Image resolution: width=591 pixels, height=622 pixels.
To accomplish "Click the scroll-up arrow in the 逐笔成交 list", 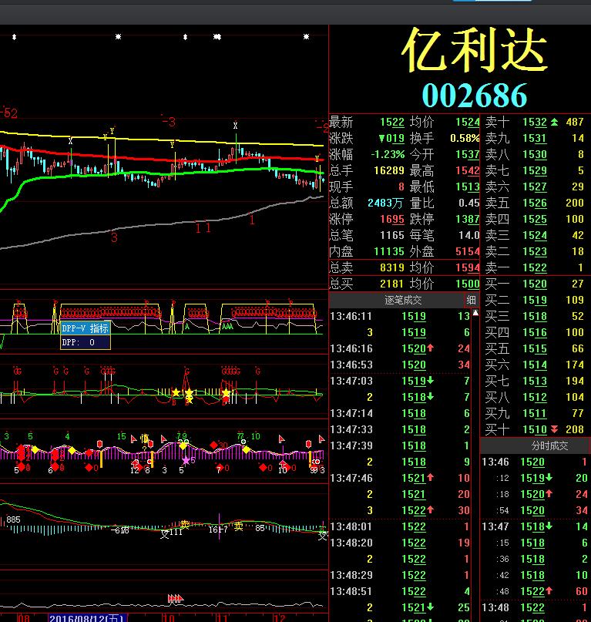I will point(475,313).
